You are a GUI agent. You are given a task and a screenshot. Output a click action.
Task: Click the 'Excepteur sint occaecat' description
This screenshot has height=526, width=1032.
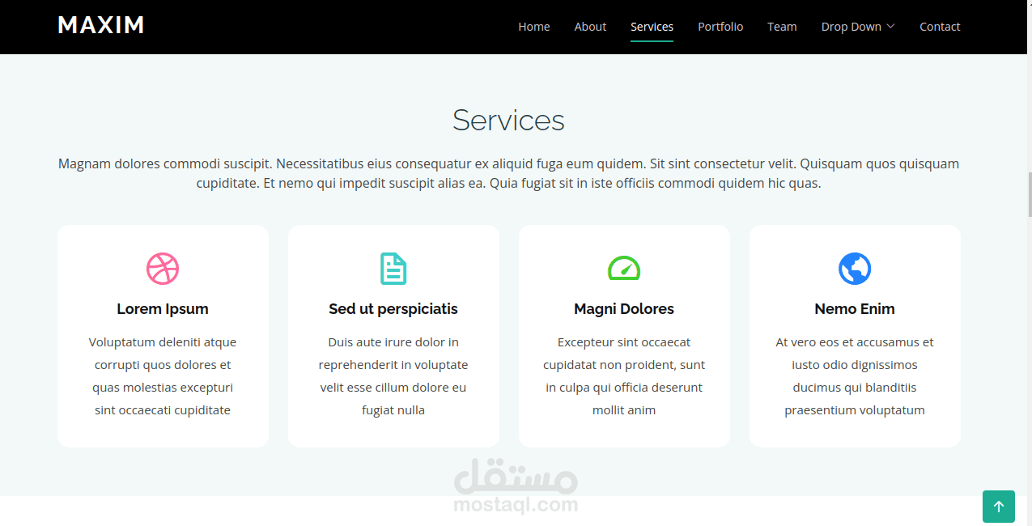click(x=624, y=376)
